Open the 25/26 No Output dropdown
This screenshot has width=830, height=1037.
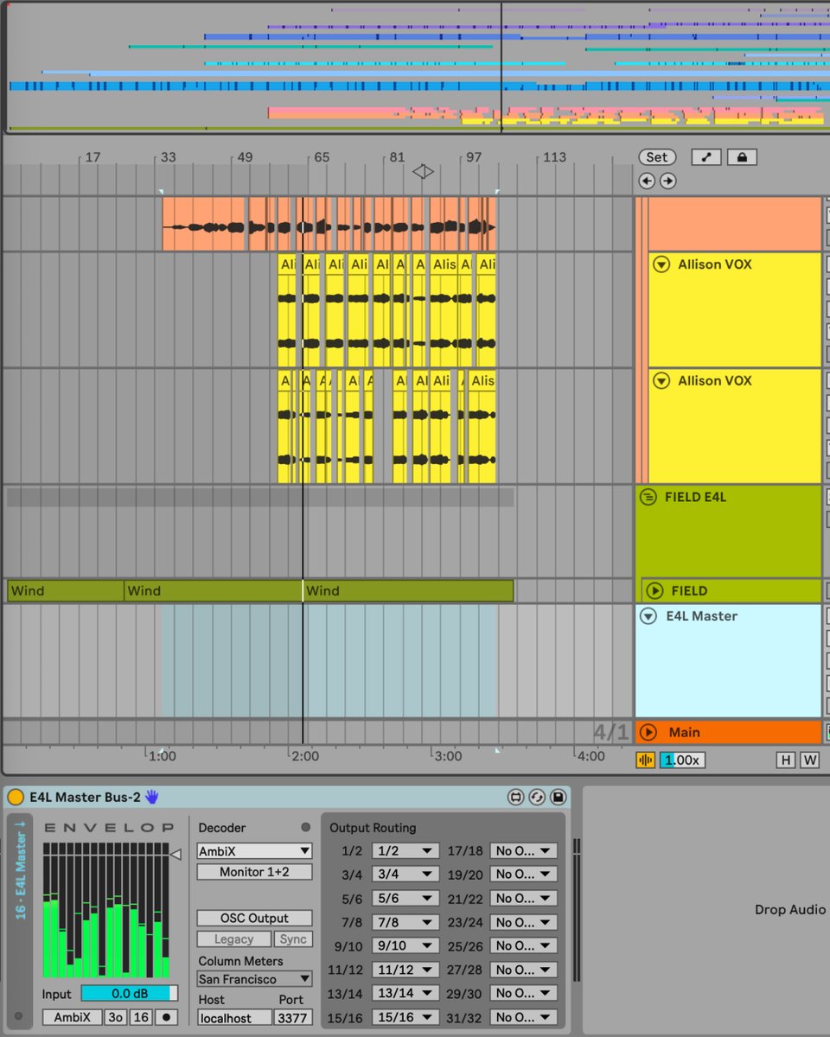pyautogui.click(x=523, y=945)
